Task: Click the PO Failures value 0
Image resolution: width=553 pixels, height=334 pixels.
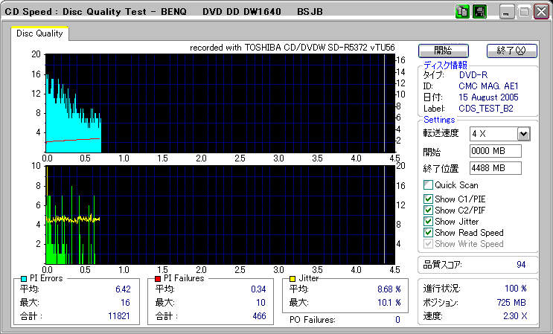Action: (x=397, y=320)
